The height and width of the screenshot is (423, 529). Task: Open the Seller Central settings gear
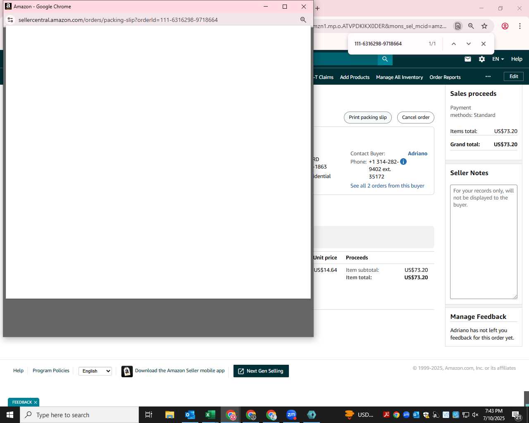[x=482, y=59]
